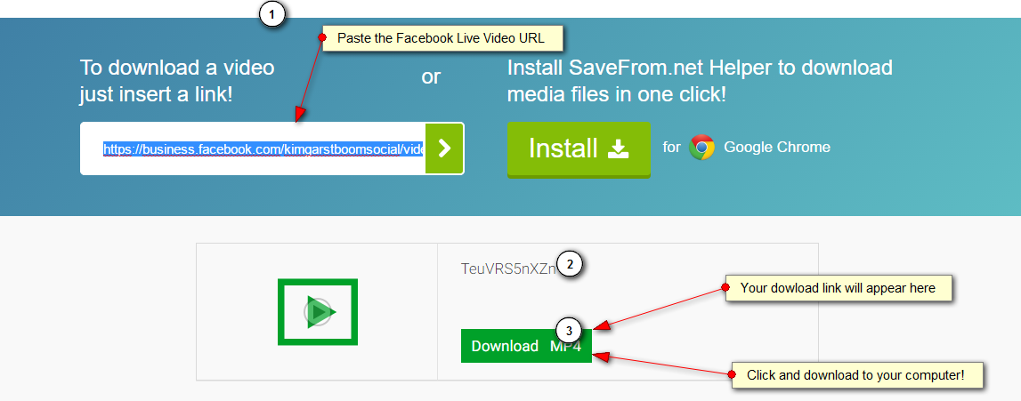Click the green video play thumbnail
The image size is (1021, 401).
tap(318, 312)
